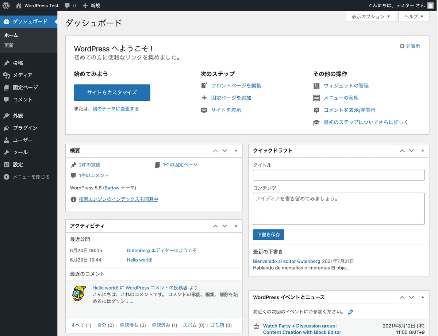Open the Gutenberg エディターにようこそ post link
Screen dimensions: 438x336
pos(162,250)
